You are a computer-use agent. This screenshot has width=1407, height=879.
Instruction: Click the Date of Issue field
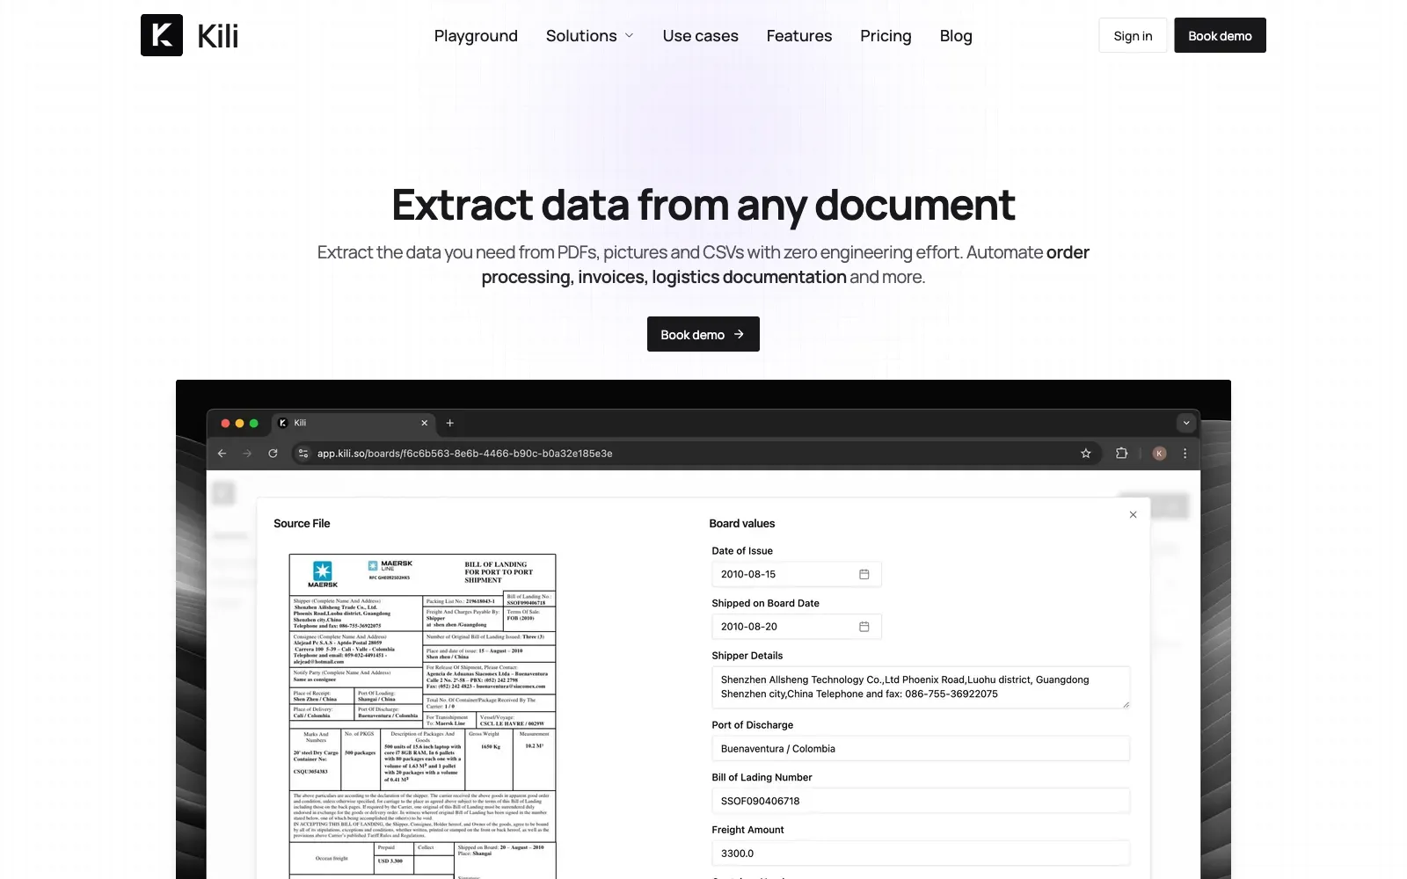[x=796, y=574]
